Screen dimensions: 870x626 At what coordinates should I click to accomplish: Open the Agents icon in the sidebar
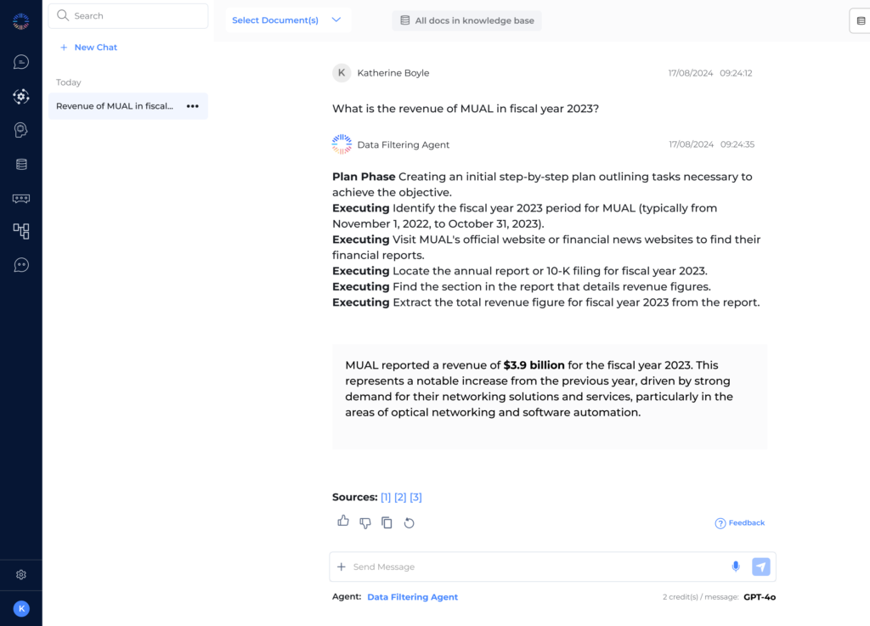20,96
